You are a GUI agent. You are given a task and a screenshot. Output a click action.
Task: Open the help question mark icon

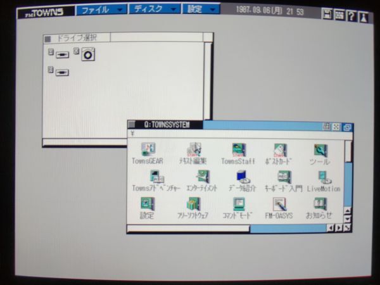(351, 16)
